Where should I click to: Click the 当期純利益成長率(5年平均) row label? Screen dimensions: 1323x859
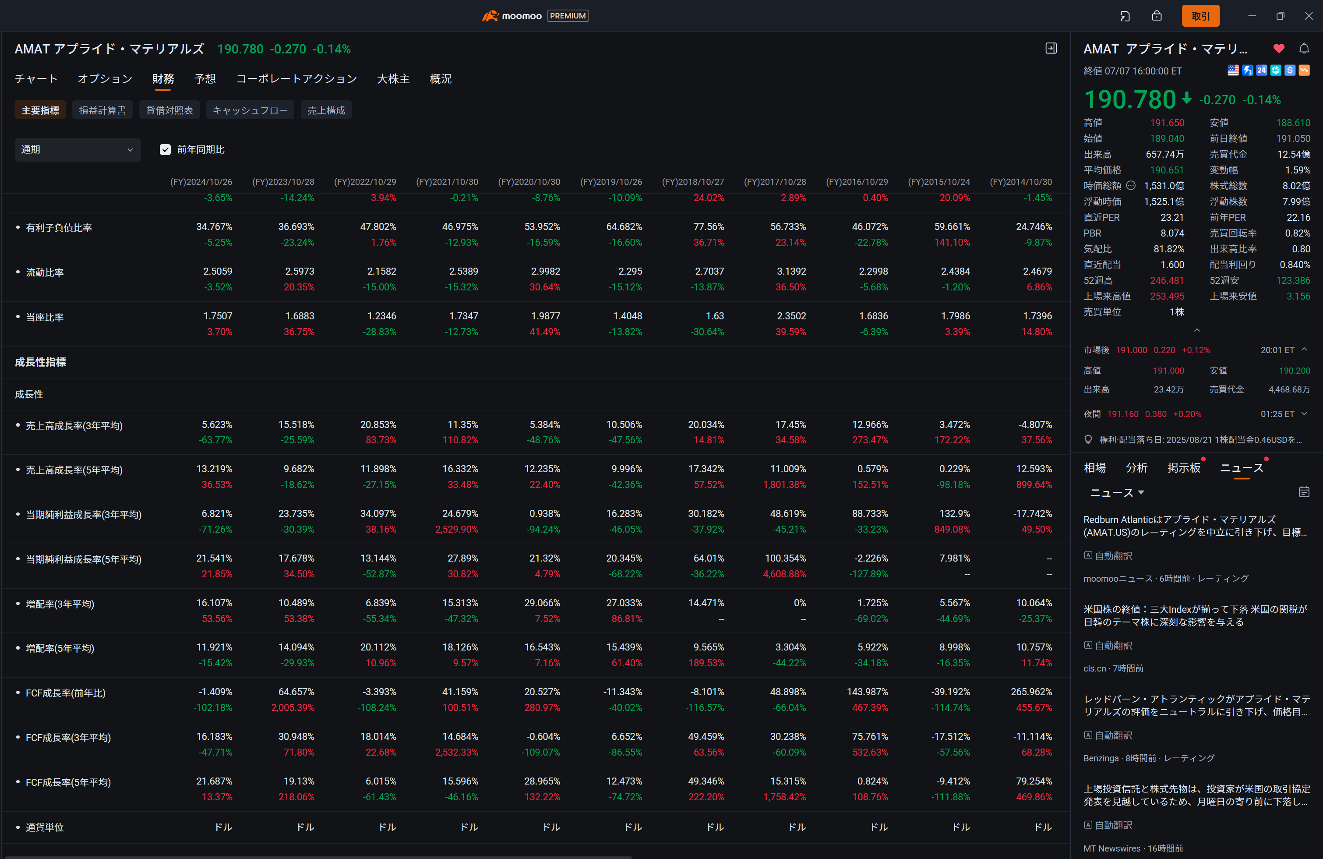[84, 559]
